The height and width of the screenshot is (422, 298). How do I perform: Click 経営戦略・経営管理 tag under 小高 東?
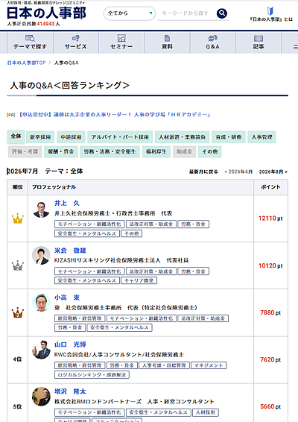[x=80, y=318]
